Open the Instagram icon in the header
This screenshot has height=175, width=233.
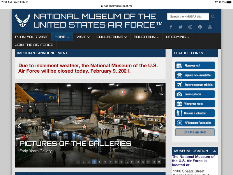click(190, 27)
